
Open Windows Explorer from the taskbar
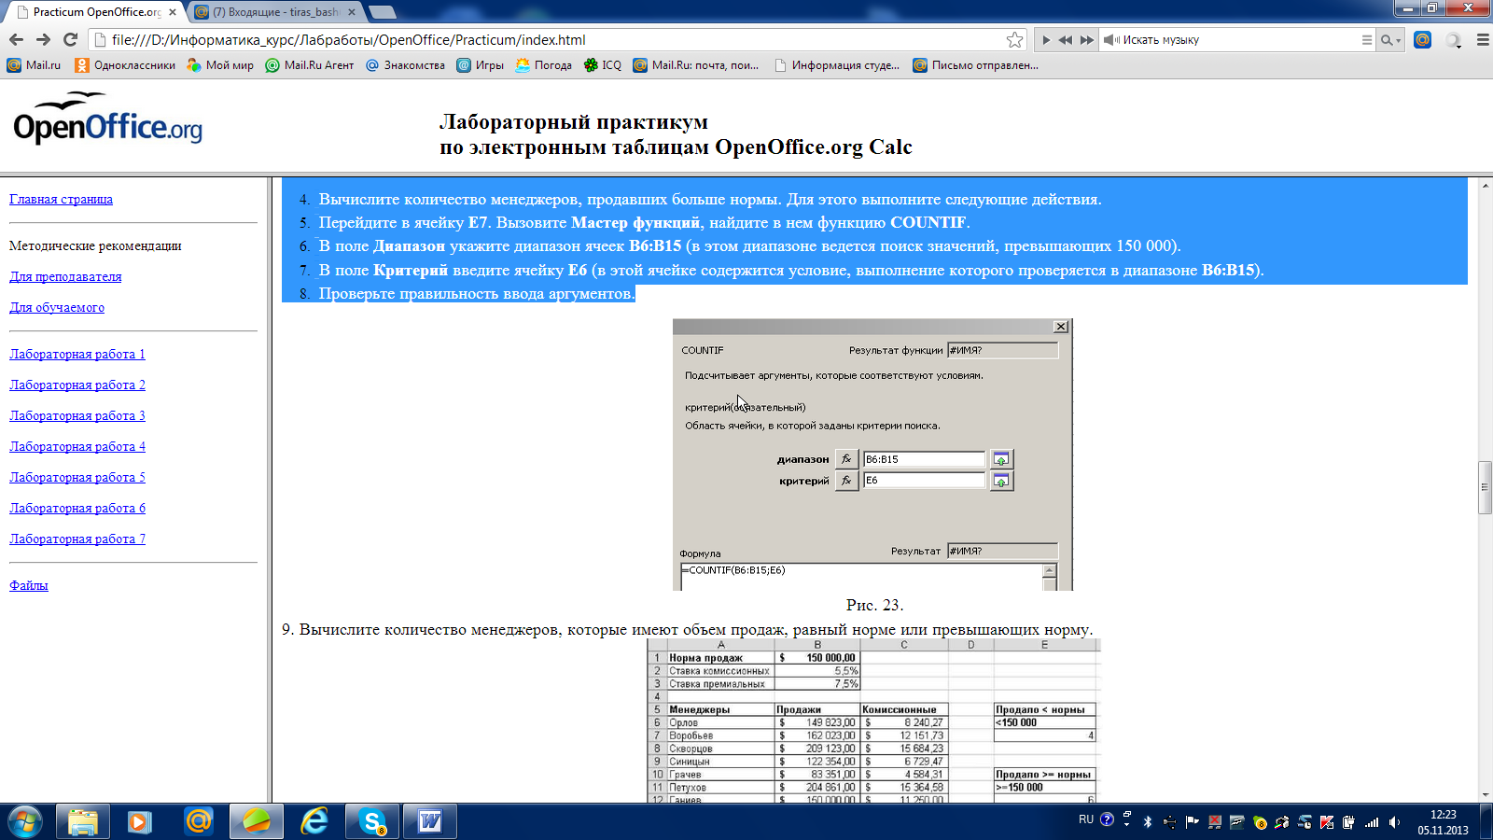(x=82, y=821)
